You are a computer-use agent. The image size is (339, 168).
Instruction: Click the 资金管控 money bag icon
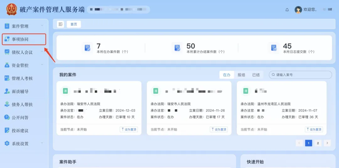(x=7, y=65)
